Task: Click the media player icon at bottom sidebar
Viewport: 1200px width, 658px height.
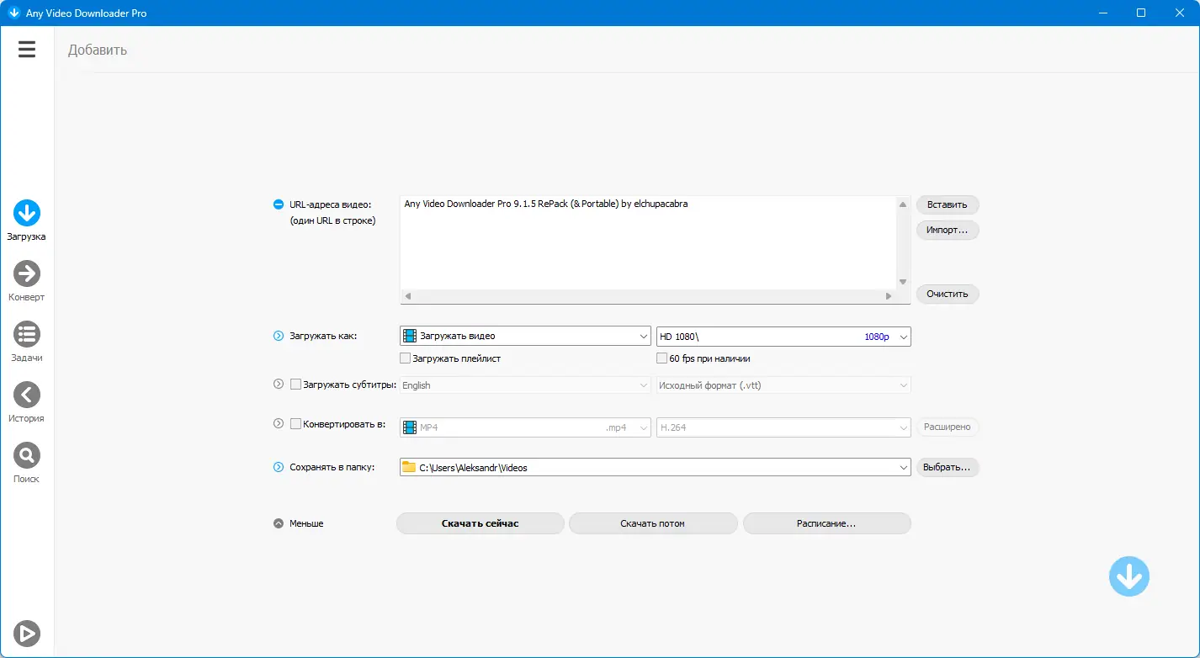Action: click(x=26, y=632)
